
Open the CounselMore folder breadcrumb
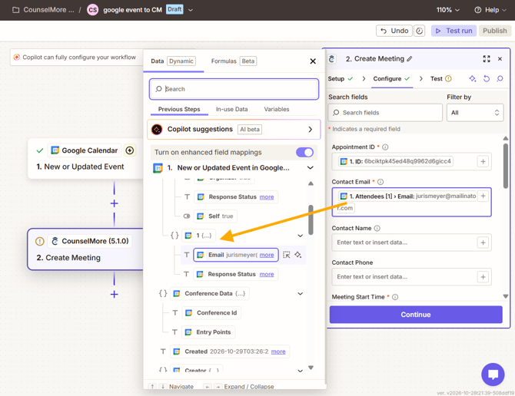43,10
